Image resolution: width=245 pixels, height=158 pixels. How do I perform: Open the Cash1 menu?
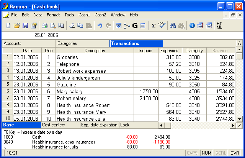coord(84,15)
